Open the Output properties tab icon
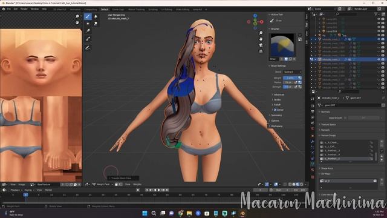The width and height of the screenshot is (387, 218). tap(313, 111)
